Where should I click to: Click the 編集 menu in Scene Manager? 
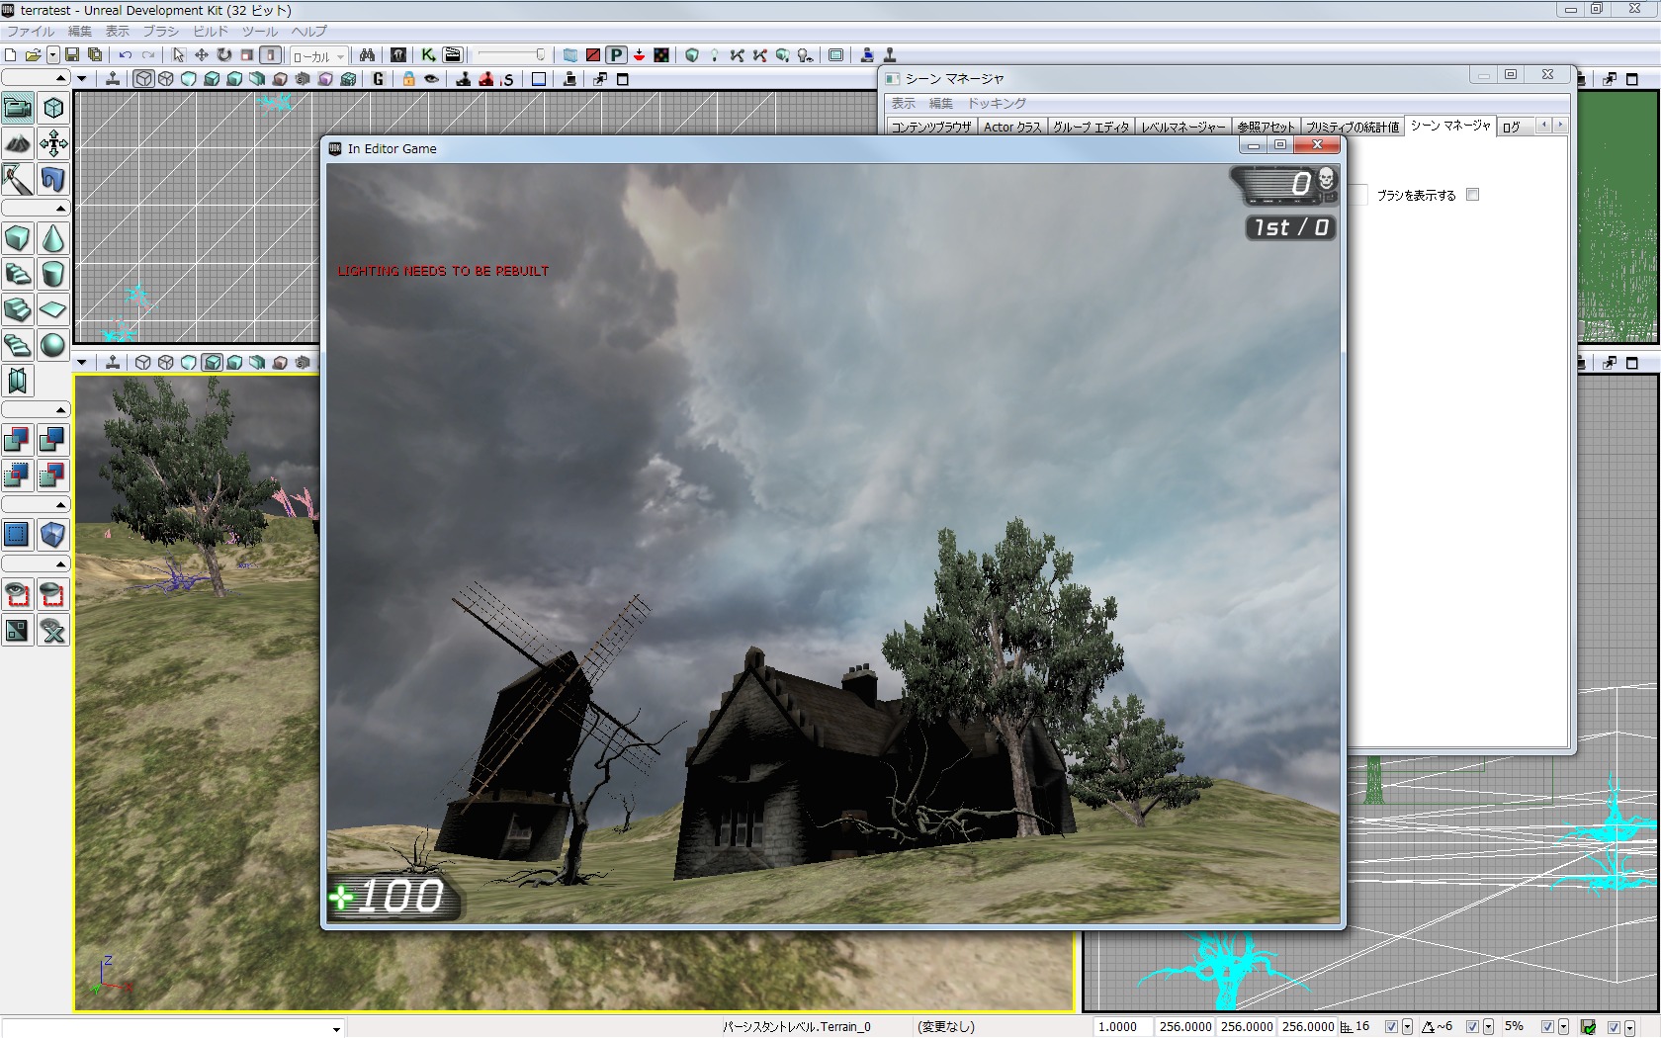tap(940, 103)
